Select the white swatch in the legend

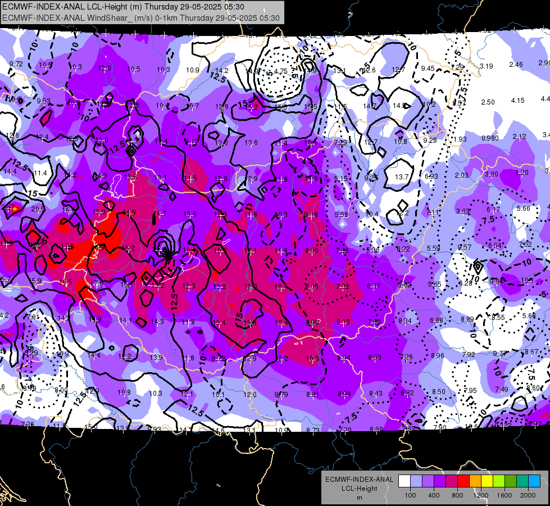tap(404, 481)
